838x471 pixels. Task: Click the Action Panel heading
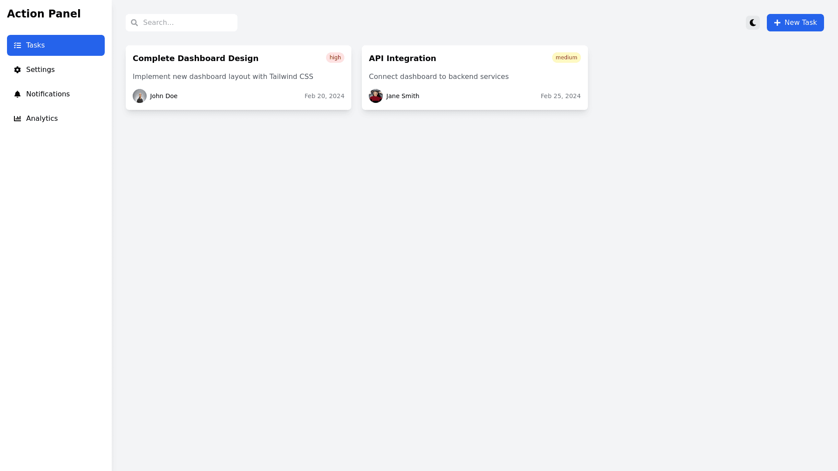pos(44,14)
